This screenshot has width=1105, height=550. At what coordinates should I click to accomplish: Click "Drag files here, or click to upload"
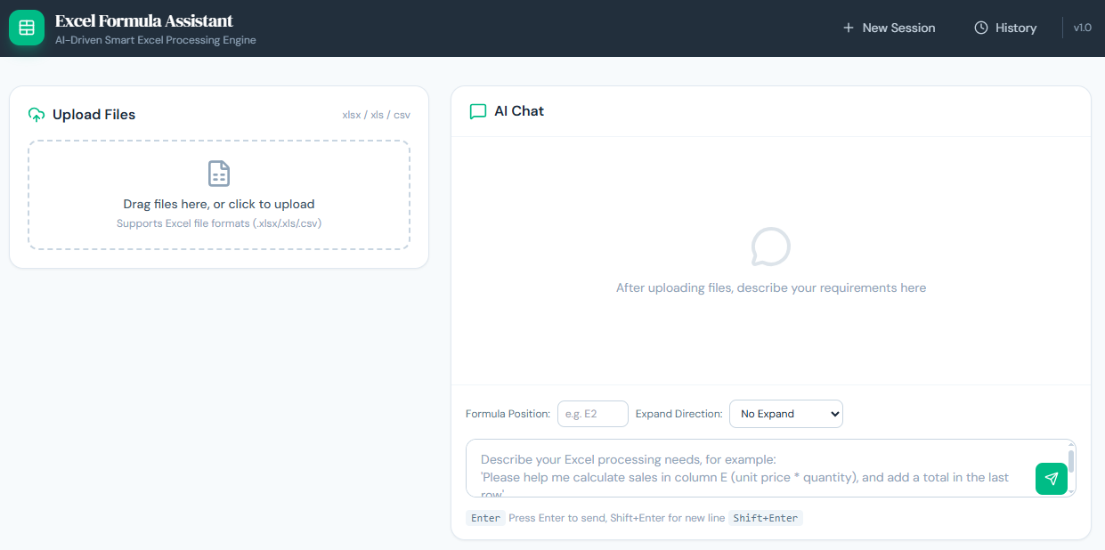(219, 204)
